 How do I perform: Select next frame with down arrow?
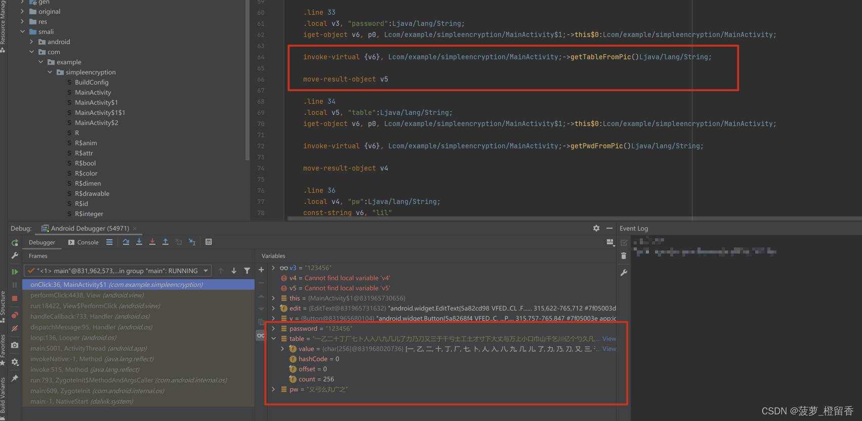234,271
